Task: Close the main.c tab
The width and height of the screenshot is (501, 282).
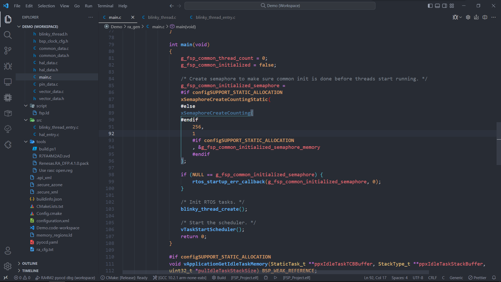Action: (x=133, y=17)
